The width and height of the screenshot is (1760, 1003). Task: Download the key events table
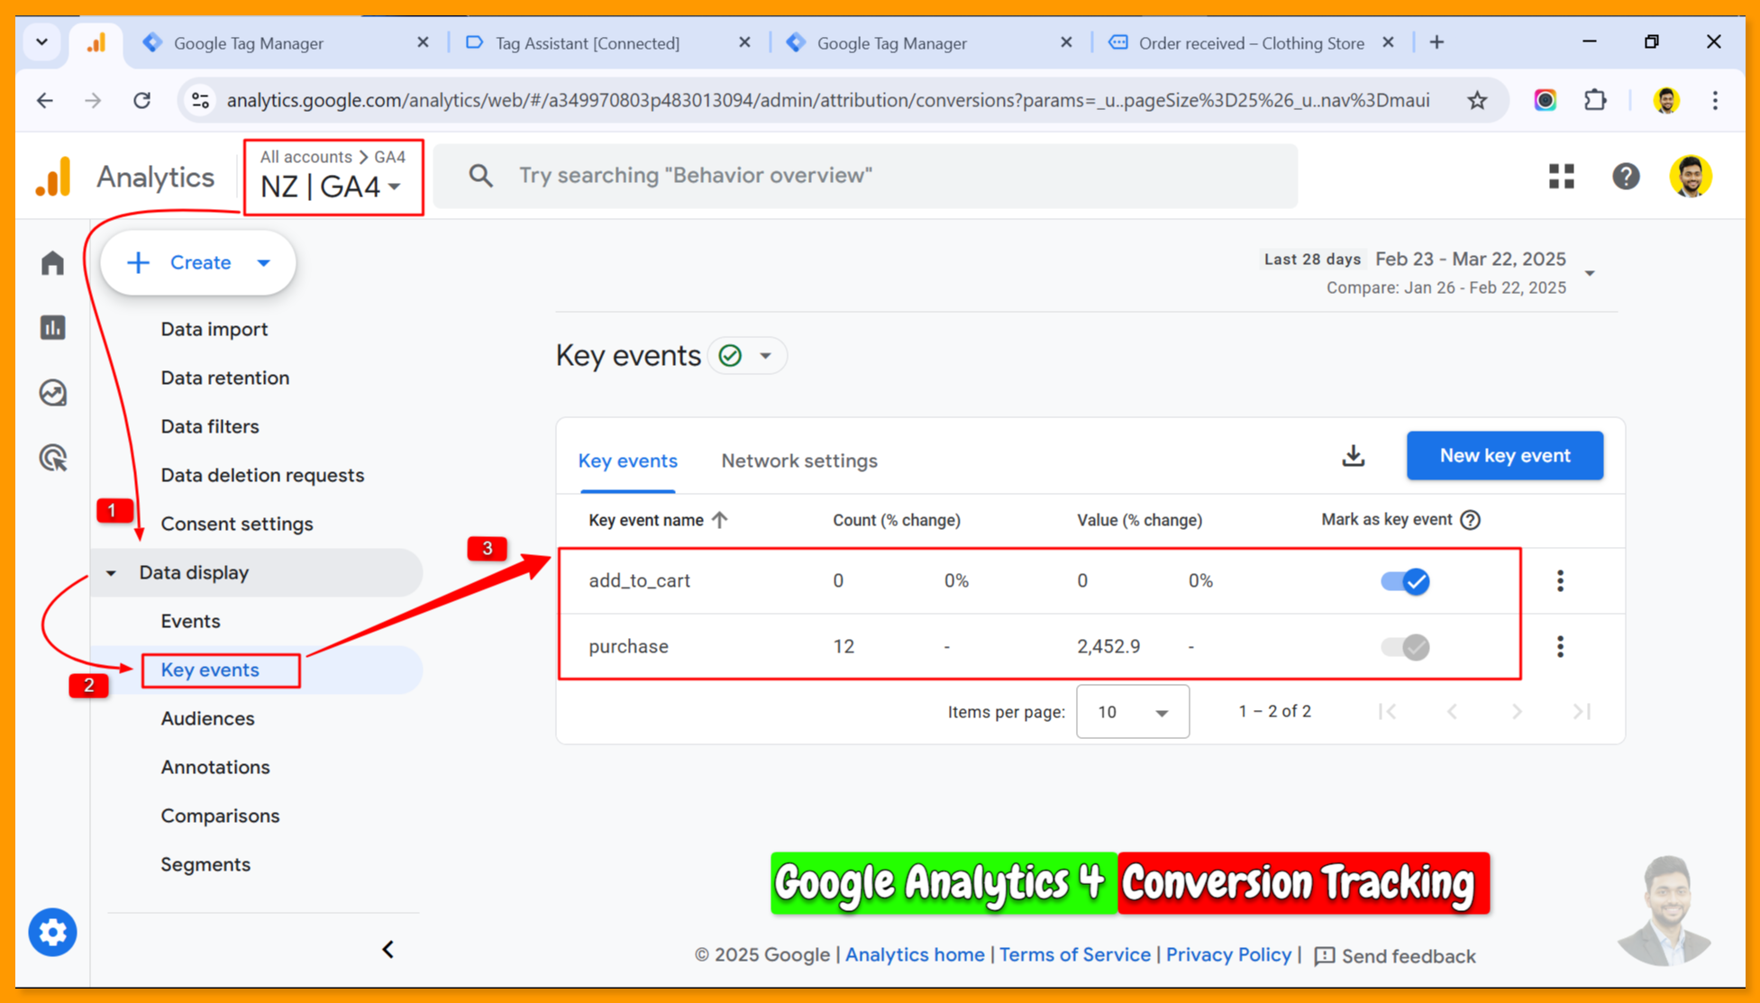(1353, 456)
